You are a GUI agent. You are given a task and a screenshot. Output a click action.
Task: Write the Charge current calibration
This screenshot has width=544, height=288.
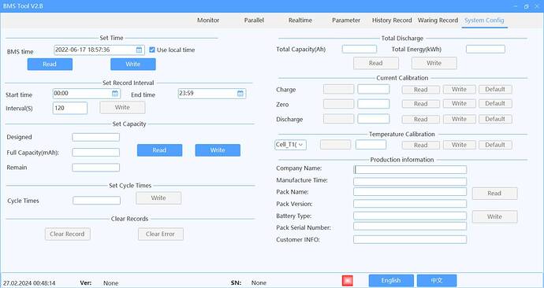(460, 89)
